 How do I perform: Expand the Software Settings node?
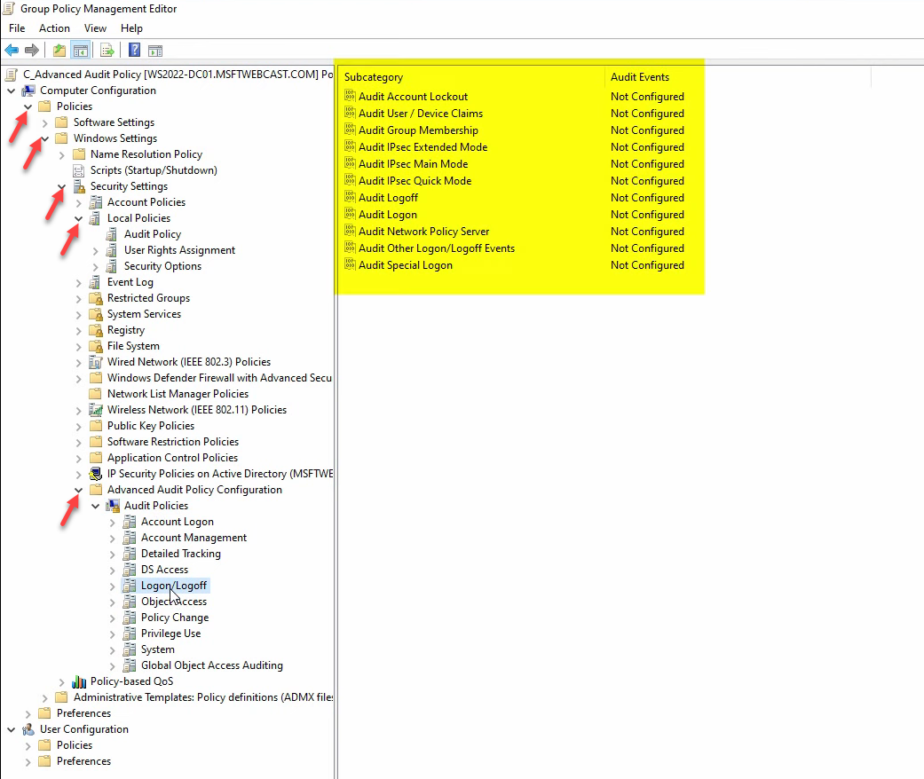pyautogui.click(x=44, y=122)
